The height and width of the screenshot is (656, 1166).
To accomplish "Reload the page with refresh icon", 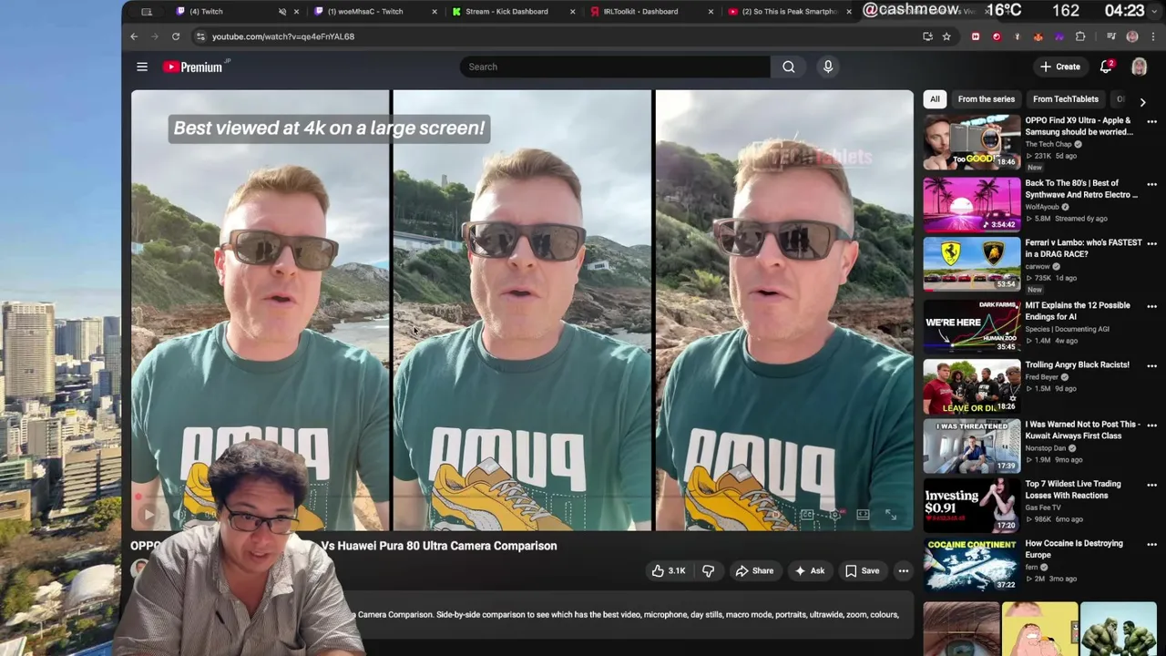I will [176, 36].
